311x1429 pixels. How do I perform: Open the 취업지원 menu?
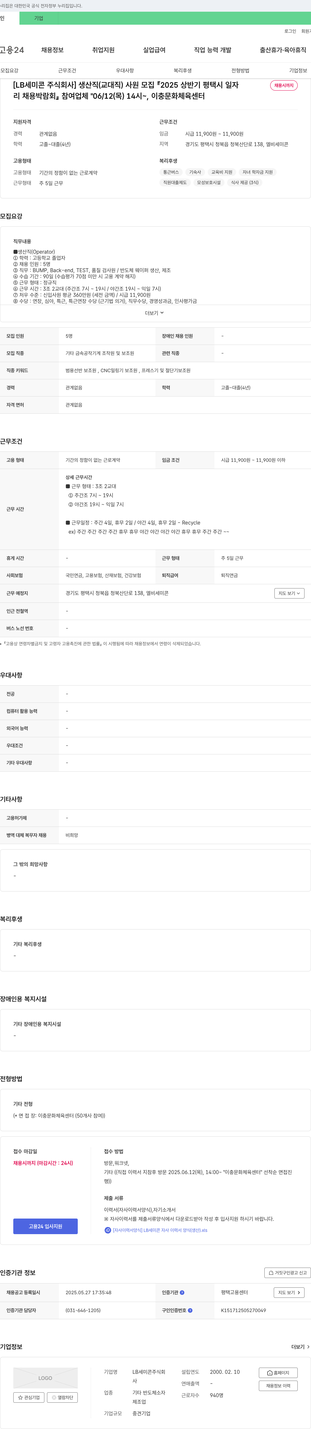103,50
